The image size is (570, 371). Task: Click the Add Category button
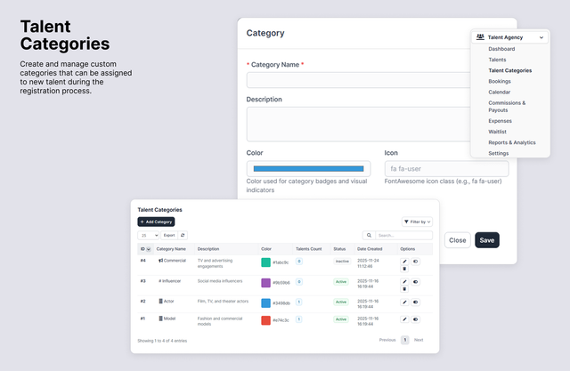(x=156, y=222)
